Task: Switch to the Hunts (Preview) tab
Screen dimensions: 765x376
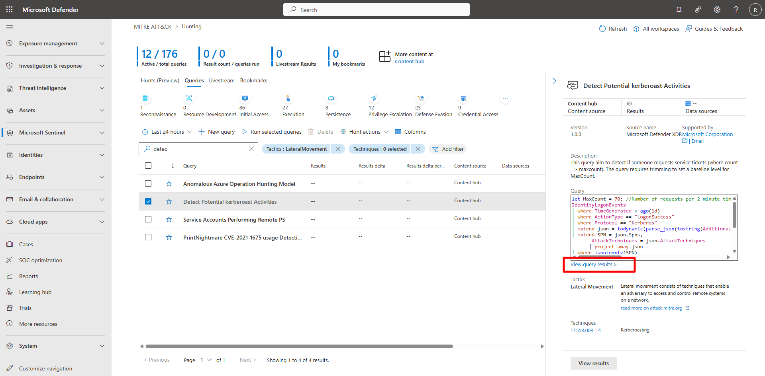Action: 160,80
